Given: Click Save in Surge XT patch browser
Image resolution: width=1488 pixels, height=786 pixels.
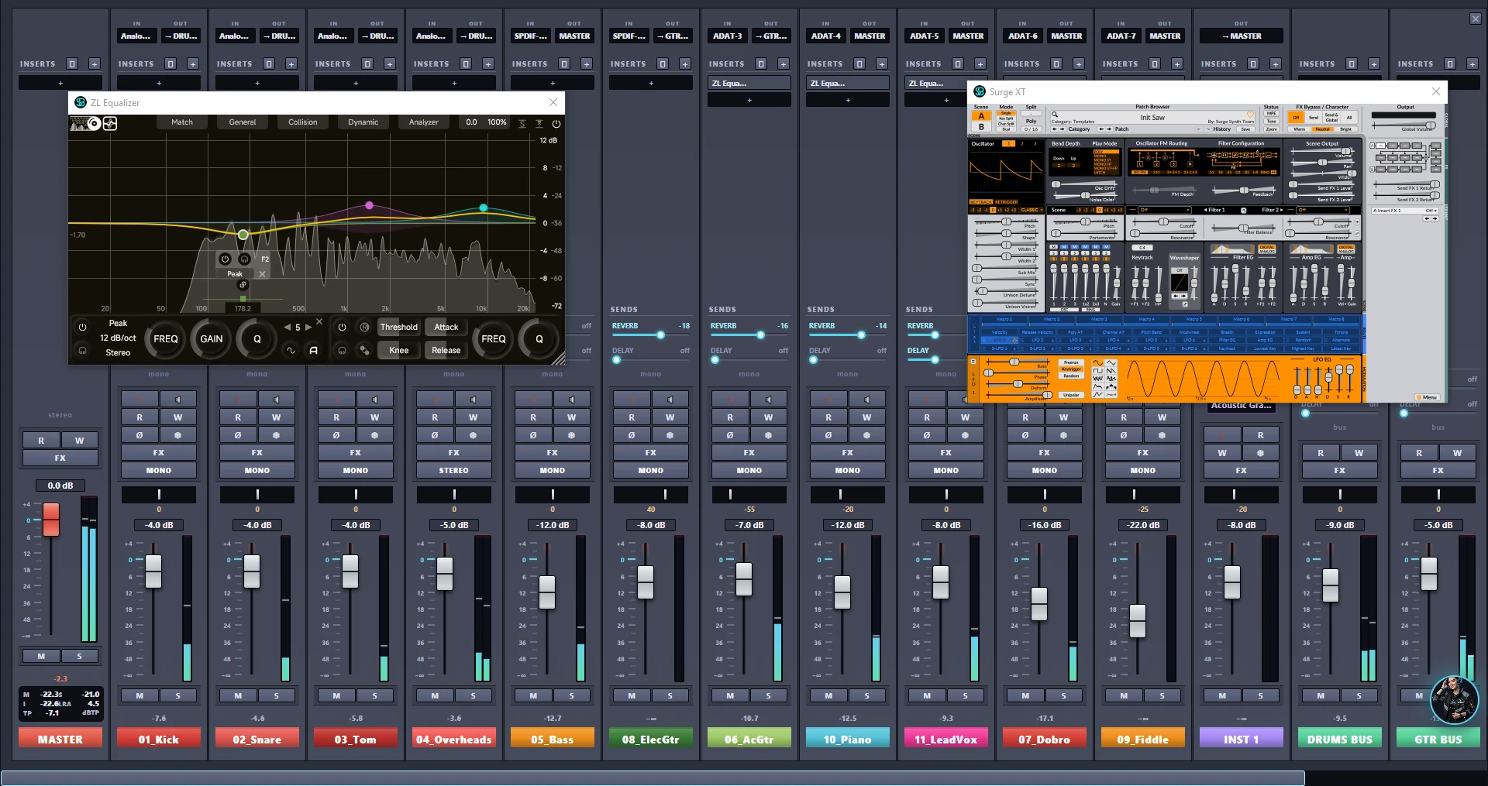Looking at the screenshot, I should click(x=1245, y=129).
